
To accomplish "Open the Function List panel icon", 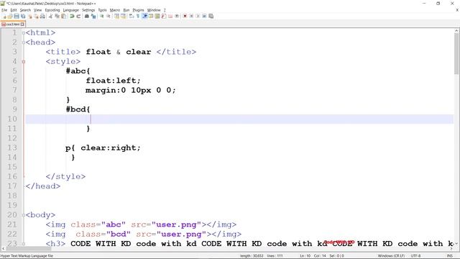I will pos(164,16).
